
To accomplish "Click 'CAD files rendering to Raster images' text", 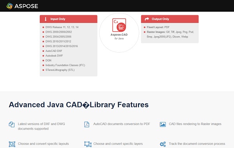I will pyautogui.click(x=195, y=124).
